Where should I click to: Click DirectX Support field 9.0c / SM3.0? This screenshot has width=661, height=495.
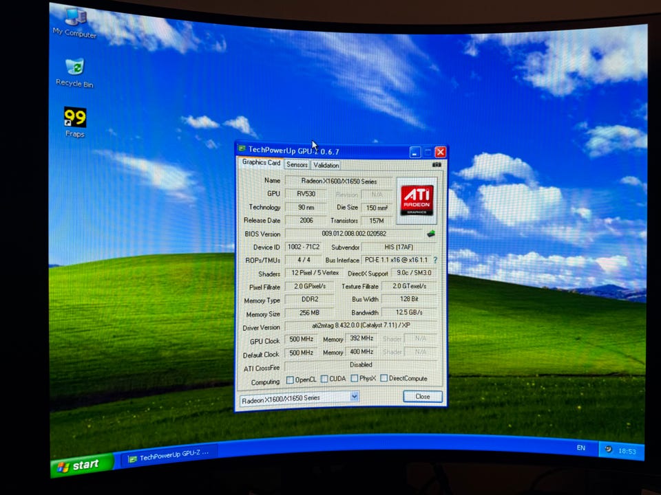(x=414, y=273)
